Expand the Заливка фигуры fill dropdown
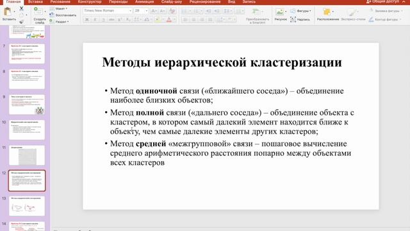 [402, 11]
